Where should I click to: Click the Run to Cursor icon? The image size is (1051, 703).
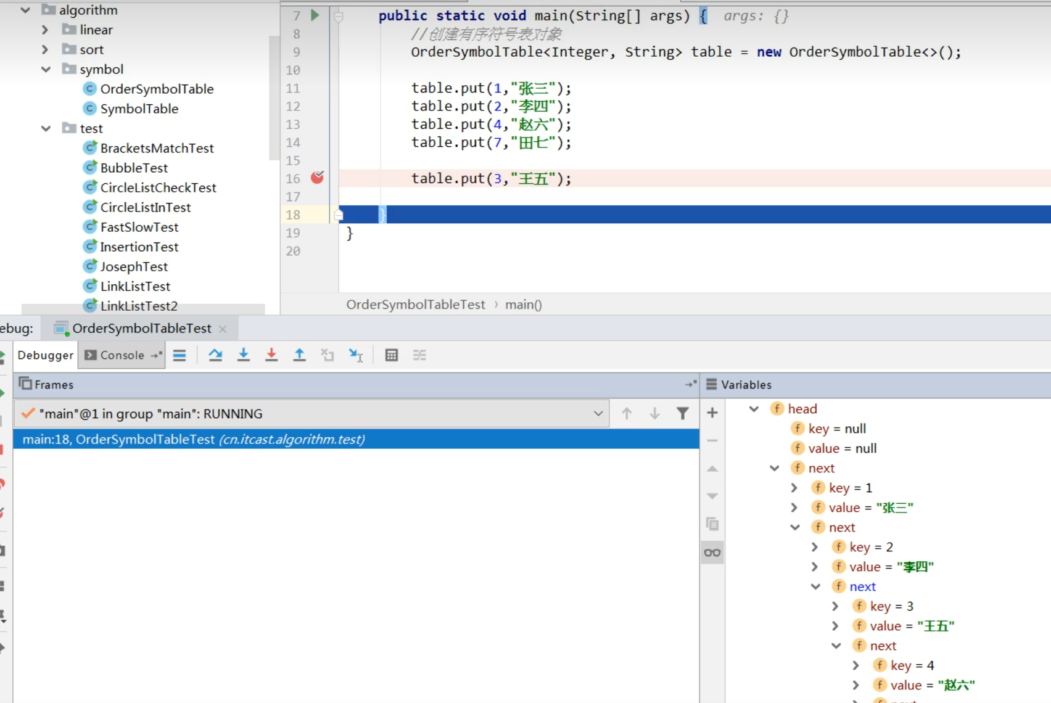click(x=356, y=355)
